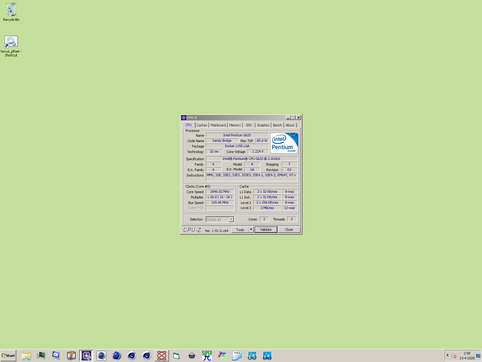
Task: Click the 1.224 V core voltage value
Action: pos(258,151)
